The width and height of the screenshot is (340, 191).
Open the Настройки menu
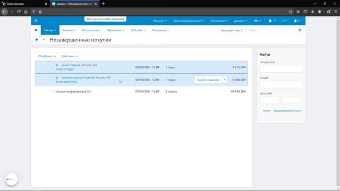[219, 21]
